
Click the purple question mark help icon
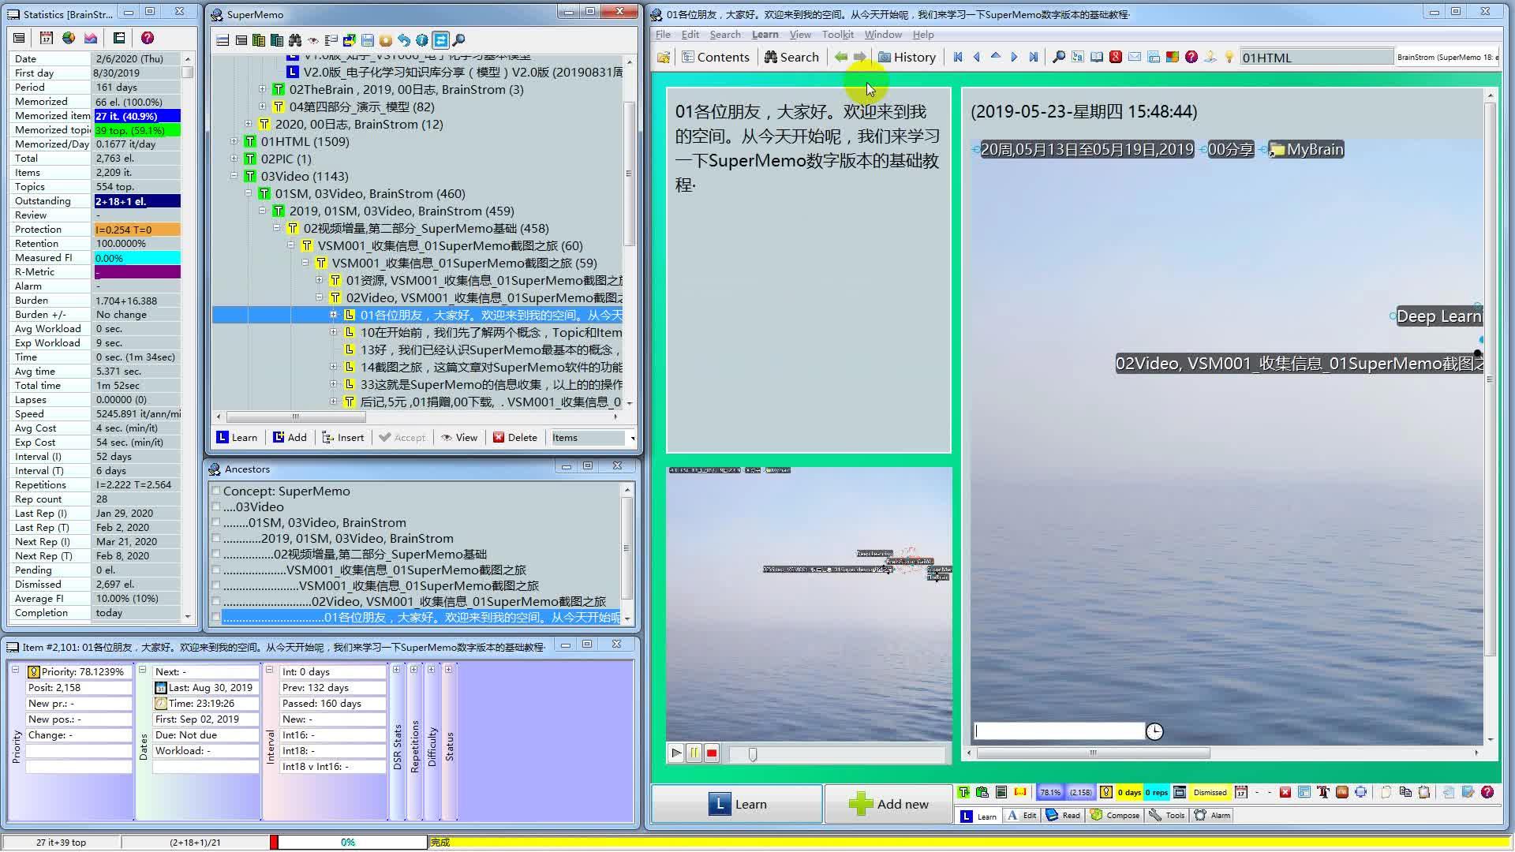[x=1191, y=57]
